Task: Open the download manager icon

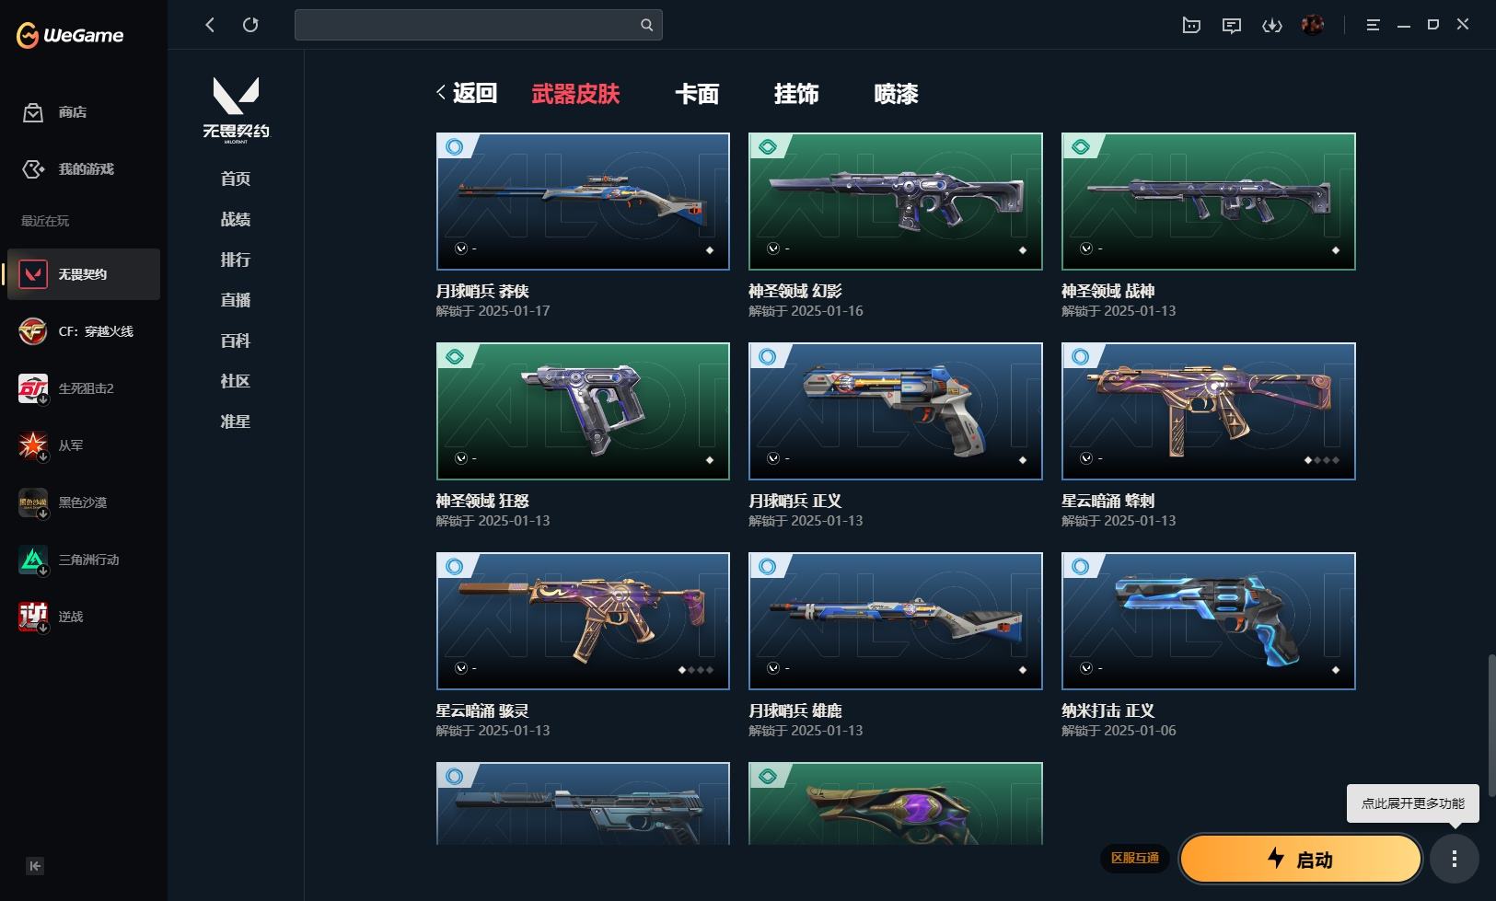Action: point(1272,26)
